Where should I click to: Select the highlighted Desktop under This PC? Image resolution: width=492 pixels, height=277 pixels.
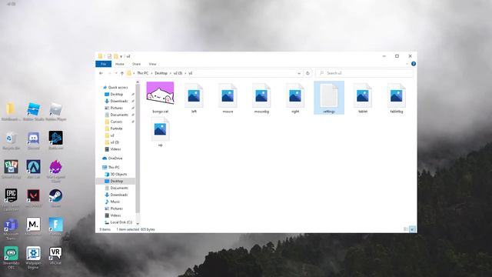(x=115, y=182)
